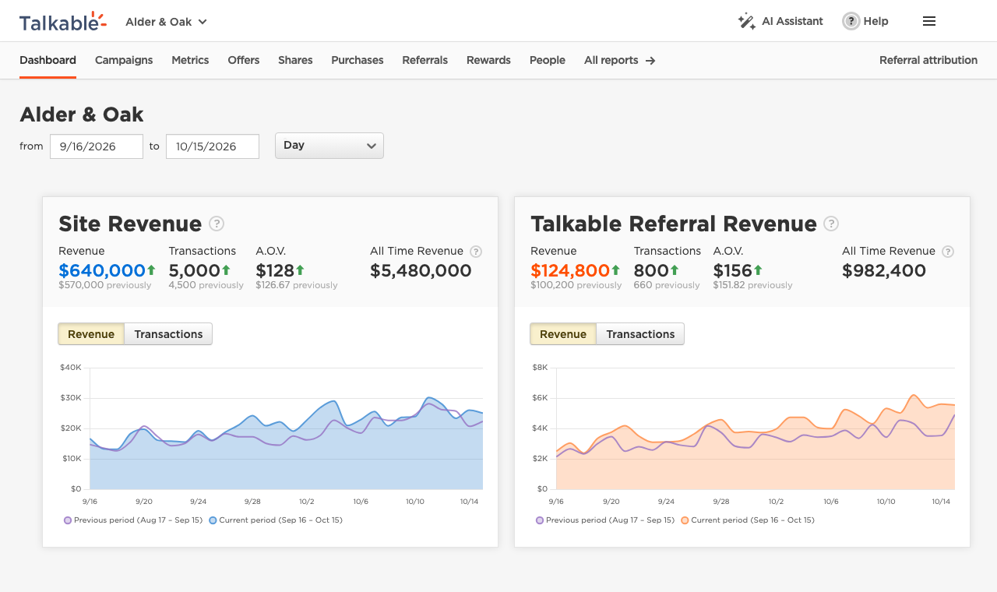Image resolution: width=997 pixels, height=592 pixels.
Task: Click green up arrow beside $124,800
Action: [615, 270]
